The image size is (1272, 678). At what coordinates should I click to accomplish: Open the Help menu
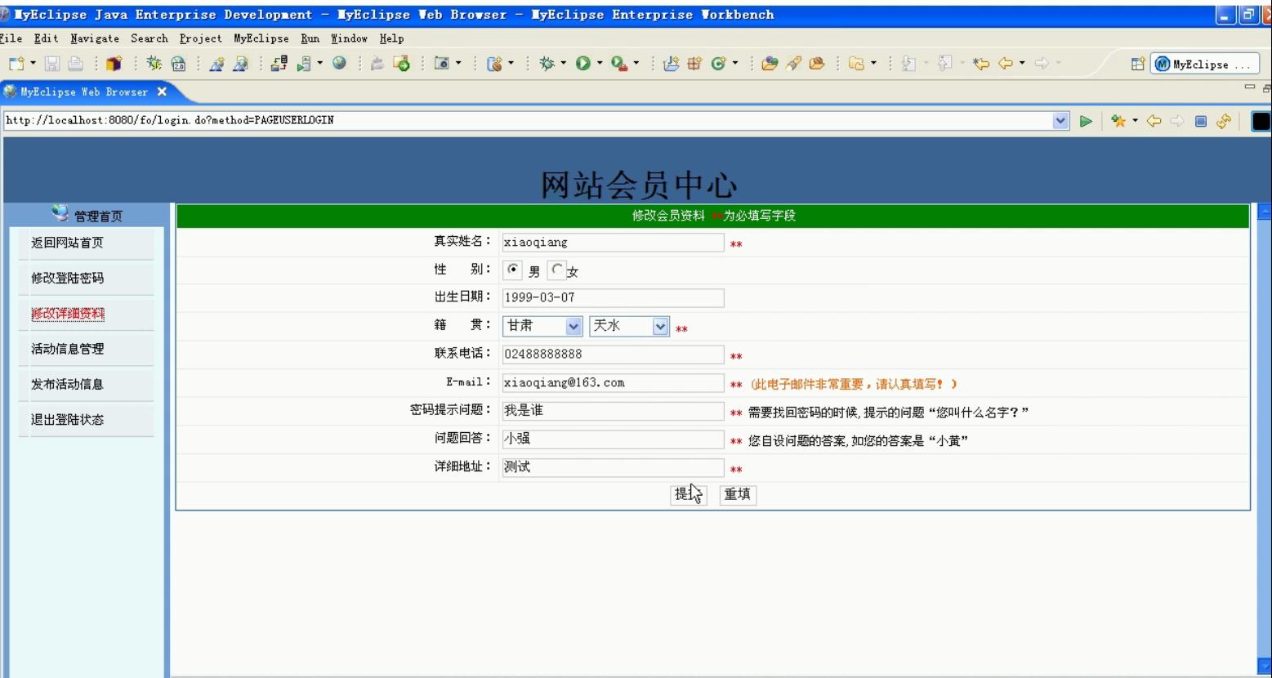391,38
